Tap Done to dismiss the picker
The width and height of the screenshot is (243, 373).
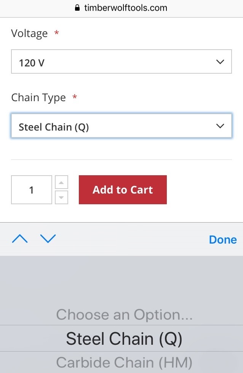click(x=223, y=239)
